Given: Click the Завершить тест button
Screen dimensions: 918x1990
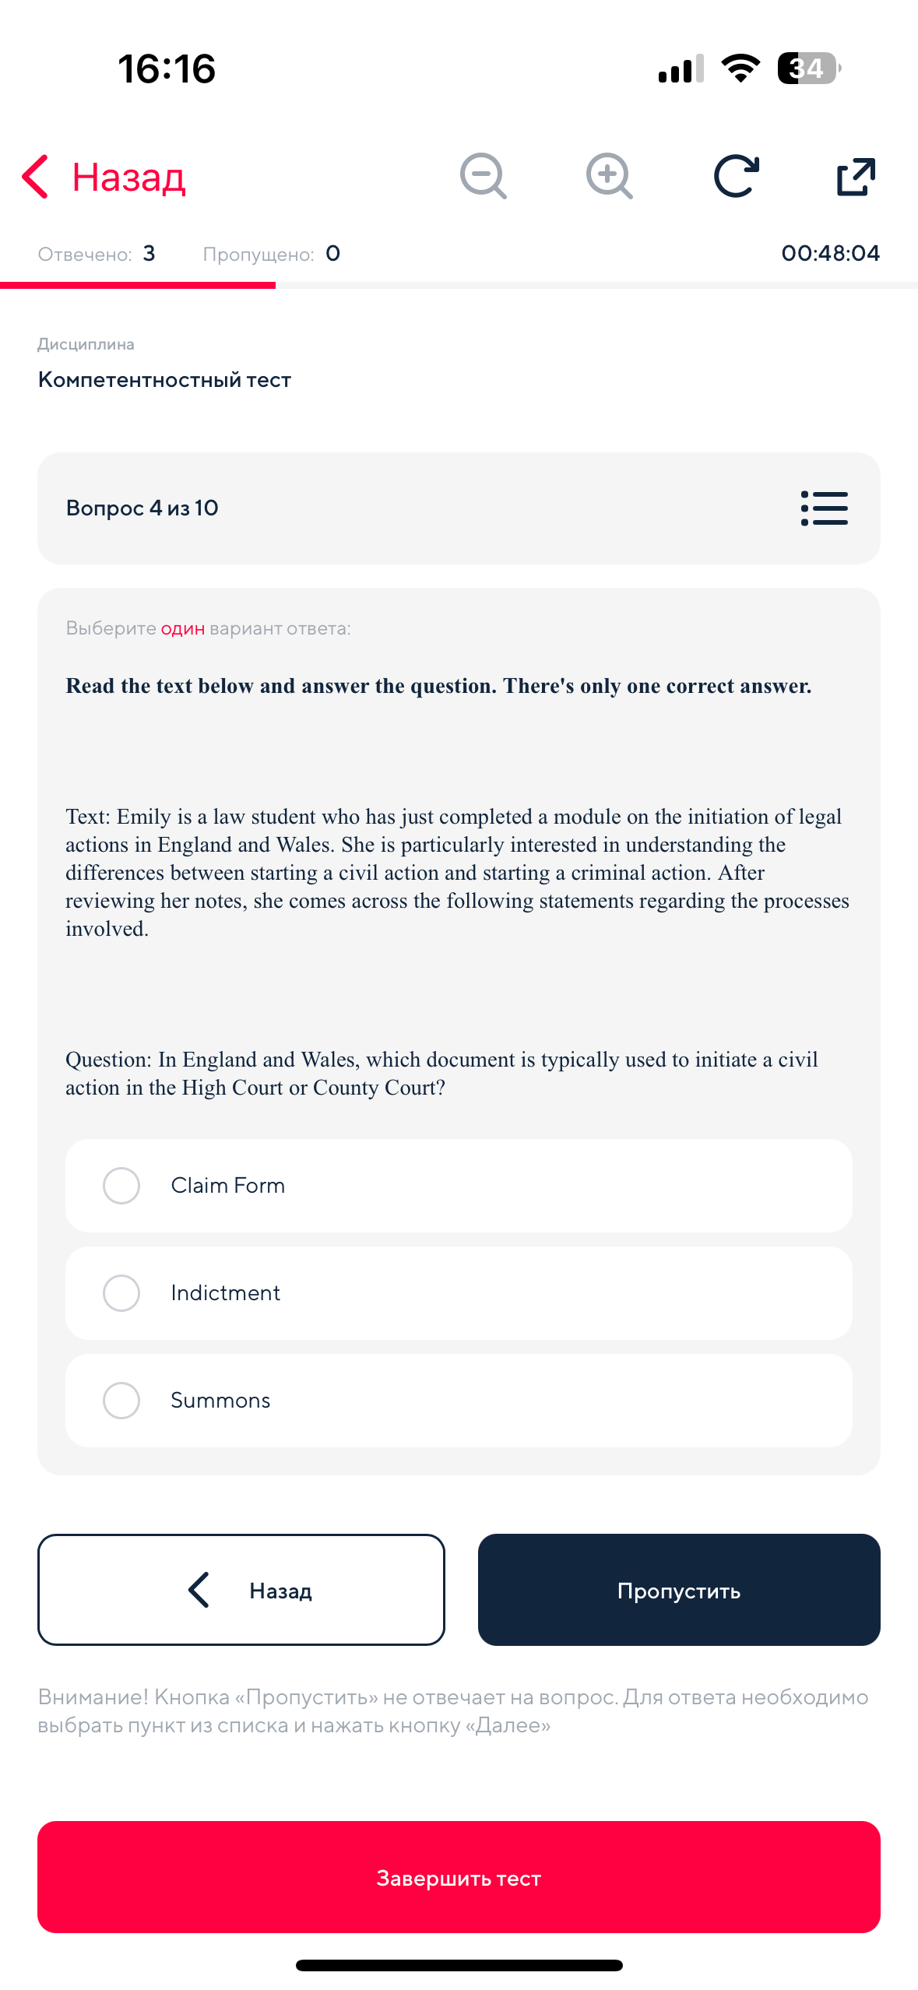Looking at the screenshot, I should point(459,1877).
